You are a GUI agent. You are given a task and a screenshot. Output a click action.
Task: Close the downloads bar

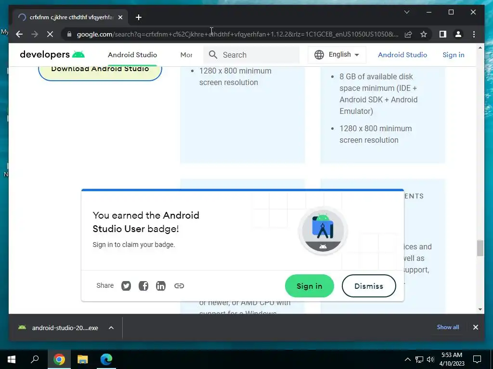click(475, 327)
